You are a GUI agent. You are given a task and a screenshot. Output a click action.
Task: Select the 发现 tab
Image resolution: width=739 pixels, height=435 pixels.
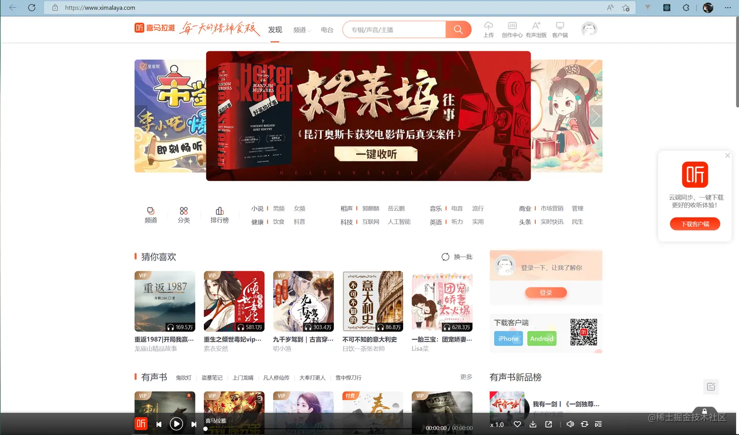click(275, 30)
